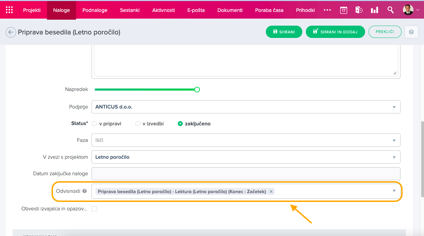This screenshot has width=424, height=236.
Task: Click the help question mark button
Action: pyautogui.click(x=411, y=32)
